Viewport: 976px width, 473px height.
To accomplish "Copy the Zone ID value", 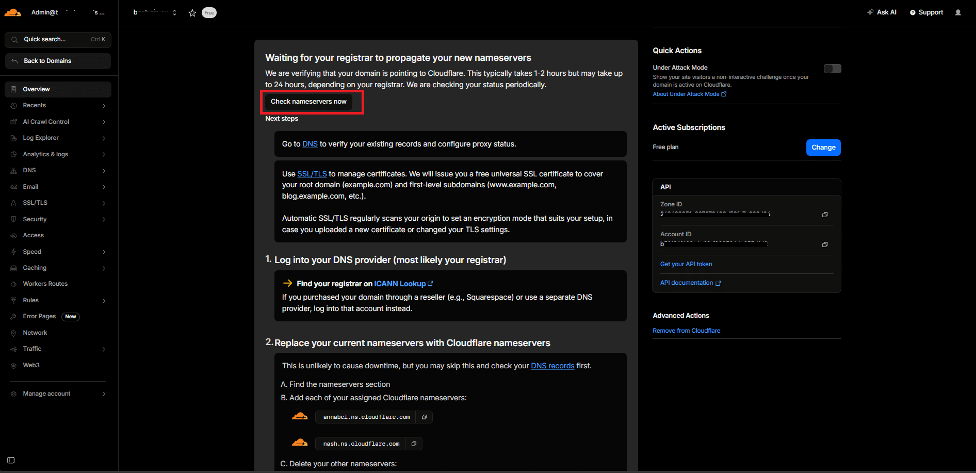I will coord(825,215).
